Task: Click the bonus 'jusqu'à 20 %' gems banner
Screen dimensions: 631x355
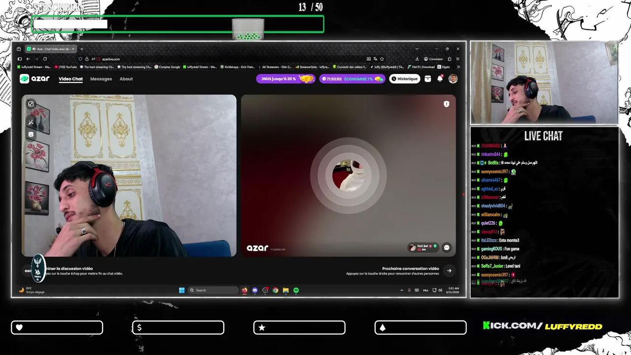Action: [285, 79]
